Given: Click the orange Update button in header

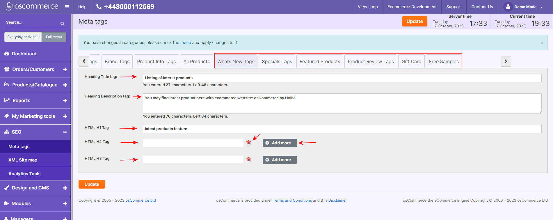Looking at the screenshot, I should (x=415, y=21).
